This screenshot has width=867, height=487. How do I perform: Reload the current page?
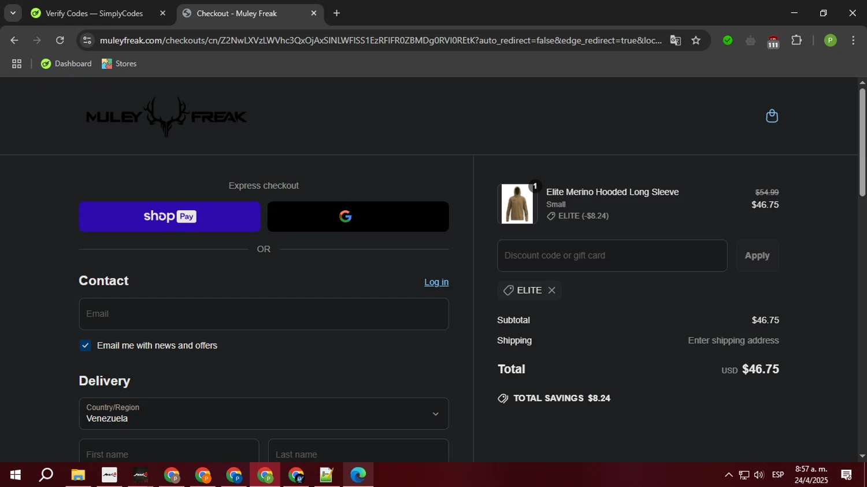tap(60, 40)
